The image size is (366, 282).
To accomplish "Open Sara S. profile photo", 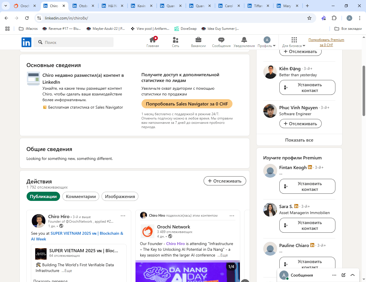I will (x=270, y=210).
